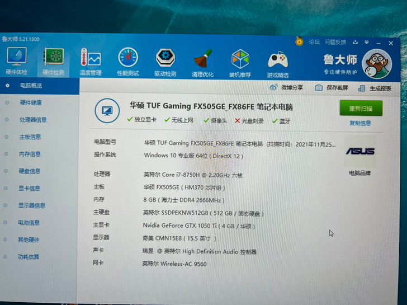Image resolution: width=407 pixels, height=305 pixels.
Task: Click 华硕 FX505GE HM370 motherboard value
Action: [x=184, y=187]
